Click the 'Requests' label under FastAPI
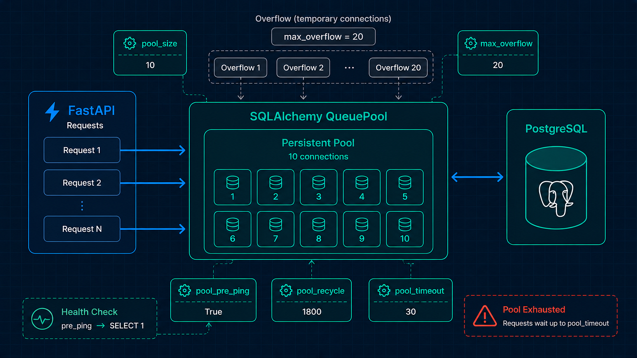 [85, 125]
